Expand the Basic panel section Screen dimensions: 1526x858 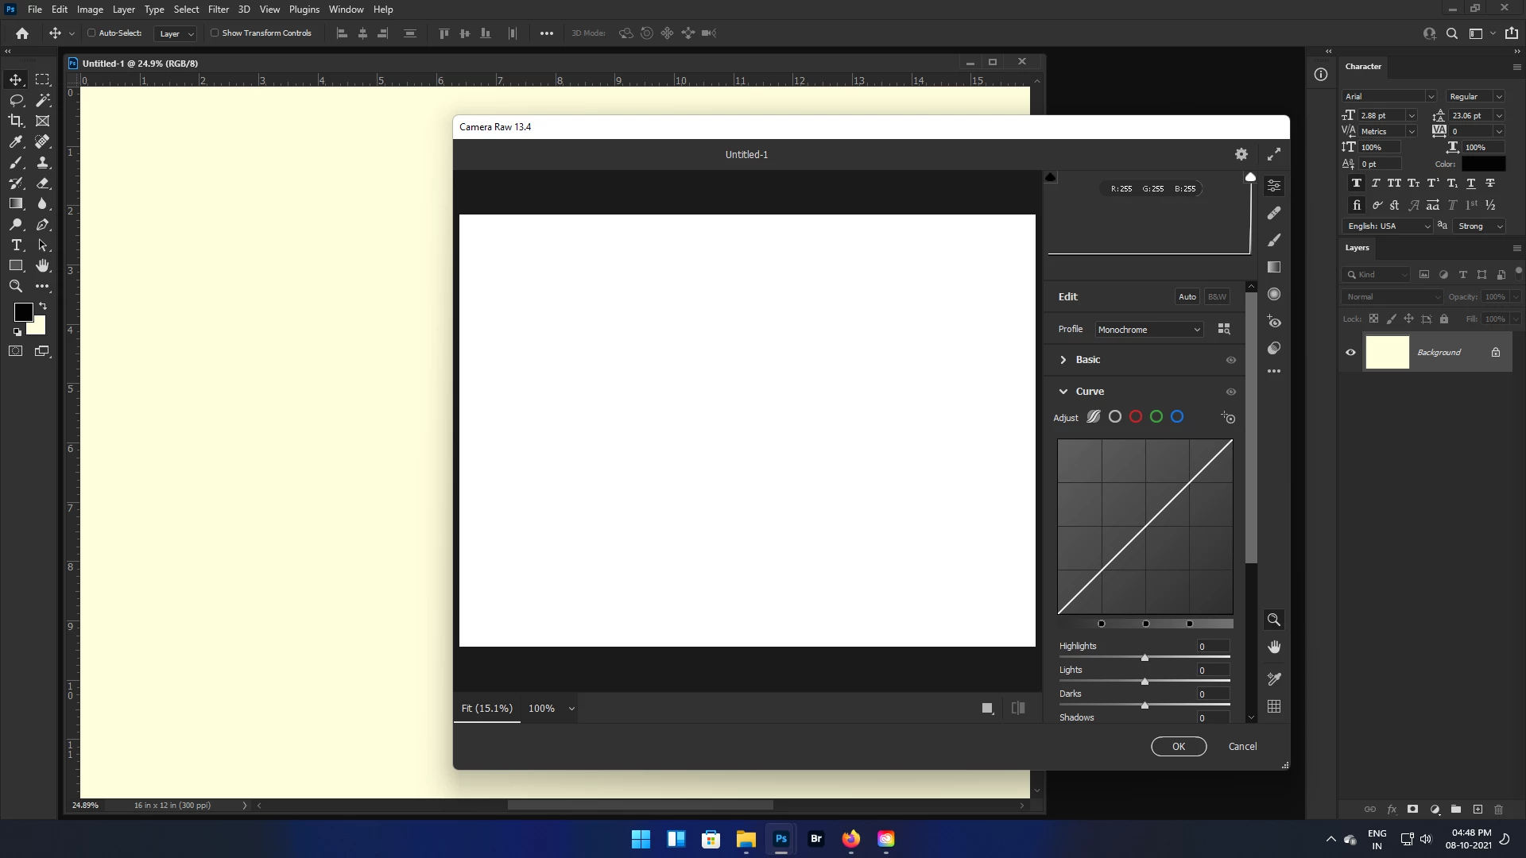[1063, 360]
